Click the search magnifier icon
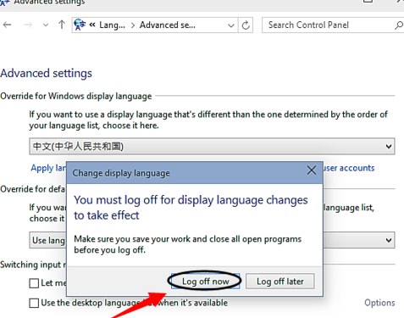404x318 pixels. 399,25
